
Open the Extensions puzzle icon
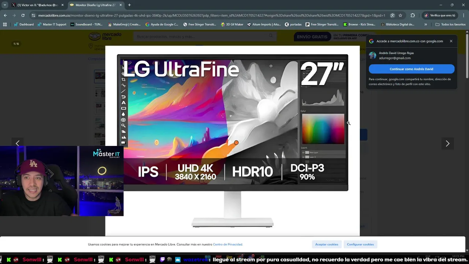pyautogui.click(x=413, y=15)
